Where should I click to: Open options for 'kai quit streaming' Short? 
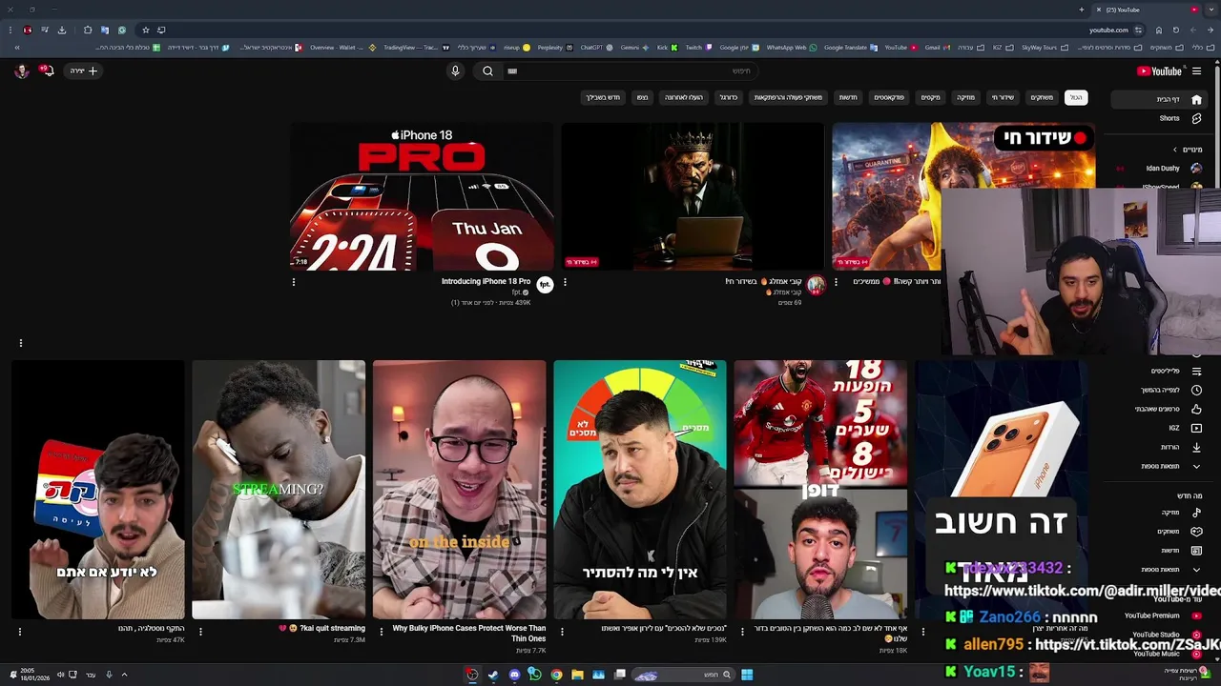tap(200, 631)
